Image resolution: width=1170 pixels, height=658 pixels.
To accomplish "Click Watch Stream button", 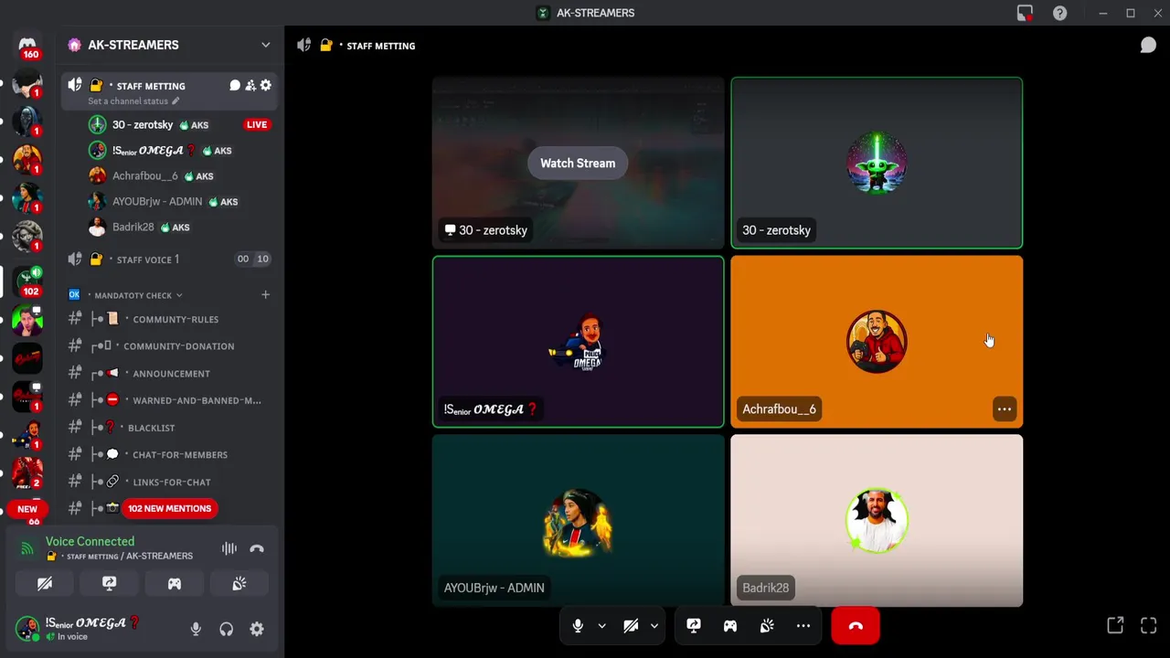I will tap(578, 163).
